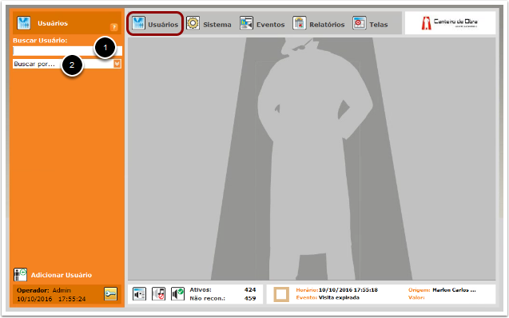The image size is (509, 318).
Task: Click the Usuários icon in sidebar header
Action: [x=24, y=23]
